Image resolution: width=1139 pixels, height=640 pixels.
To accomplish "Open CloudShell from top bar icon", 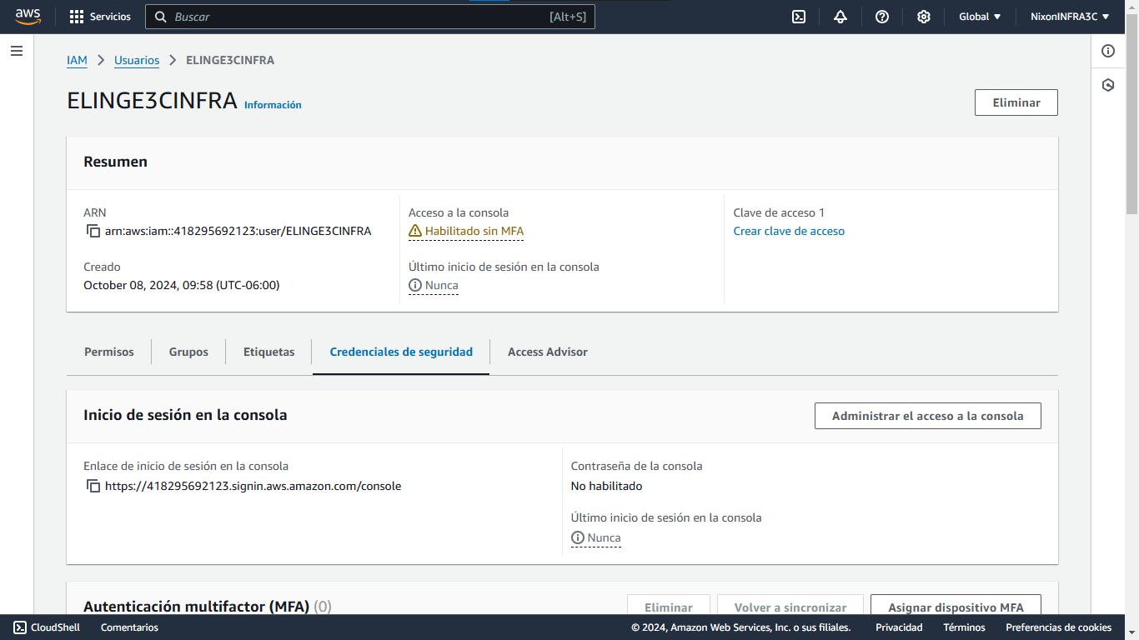I will coord(799,17).
